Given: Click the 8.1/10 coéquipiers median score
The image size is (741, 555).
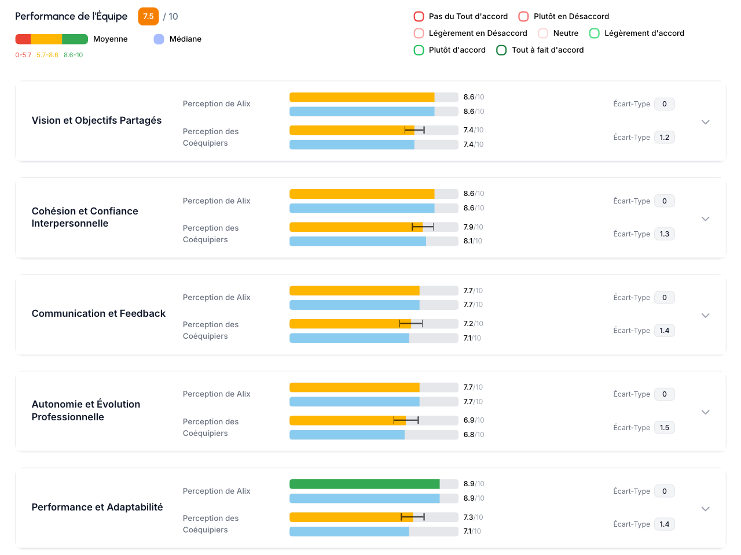Looking at the screenshot, I should tap(472, 241).
